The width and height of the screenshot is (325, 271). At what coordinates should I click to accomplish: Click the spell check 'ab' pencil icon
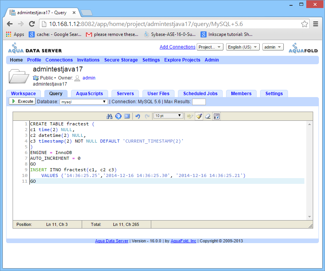pyautogui.click(x=190, y=116)
